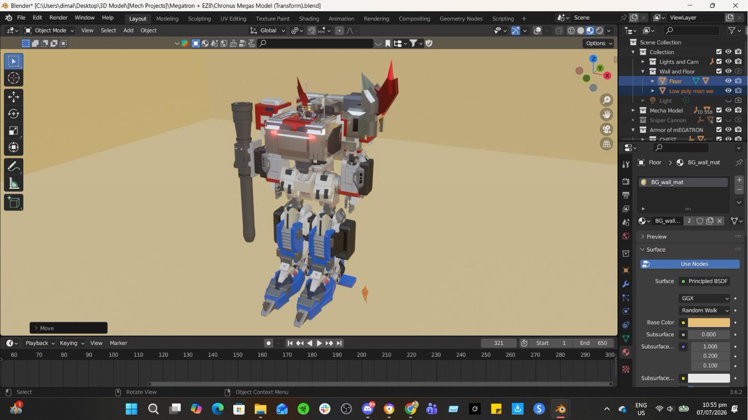The height and width of the screenshot is (420, 748).
Task: Hide the Floor object in viewport
Action: click(x=728, y=81)
